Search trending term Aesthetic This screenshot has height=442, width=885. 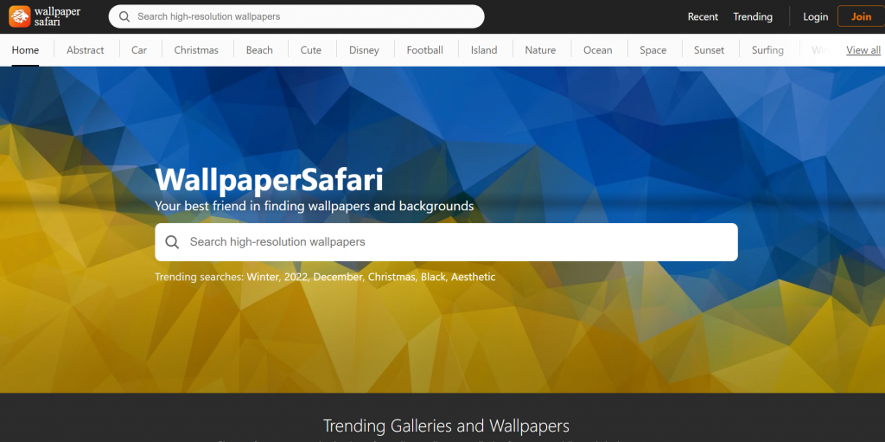point(473,277)
